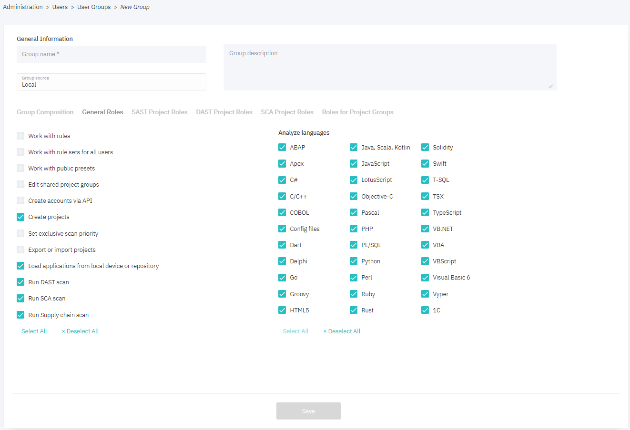Go to SAST Project Roles tab

160,112
